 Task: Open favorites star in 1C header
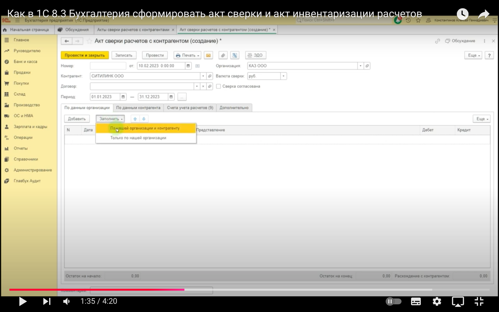tap(418, 20)
